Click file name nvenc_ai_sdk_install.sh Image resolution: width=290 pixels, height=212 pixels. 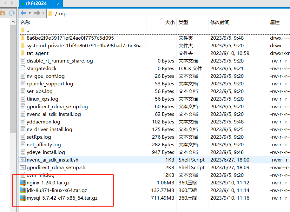pyautogui.click(x=52, y=160)
